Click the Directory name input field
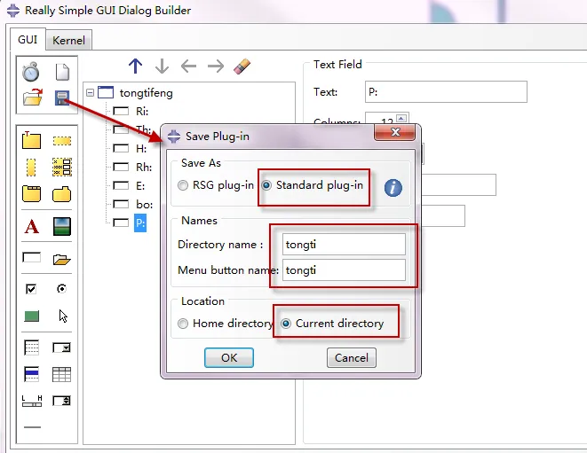This screenshot has width=587, height=453. (344, 244)
